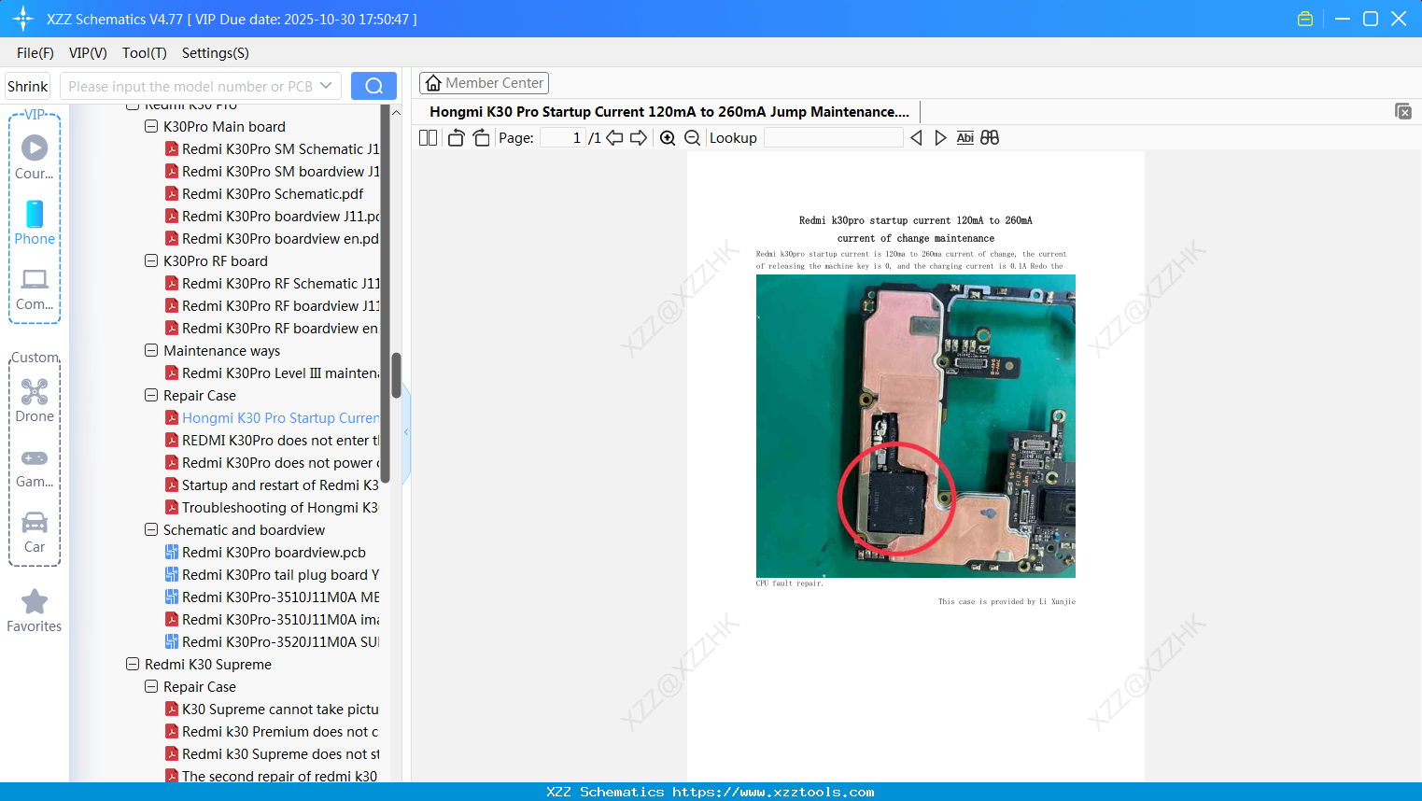
Task: Collapse the K30Pro Main board node
Action: click(x=150, y=126)
